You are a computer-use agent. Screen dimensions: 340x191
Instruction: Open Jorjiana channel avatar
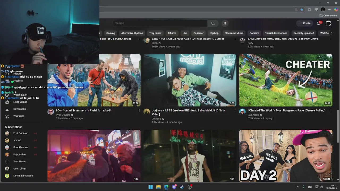(147, 112)
